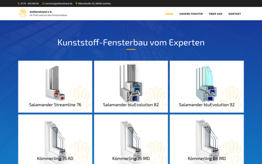Viewport: 262px width, 164px height.
Task: Click the Salamander bluEvolution 92 title
Action: pos(207,105)
